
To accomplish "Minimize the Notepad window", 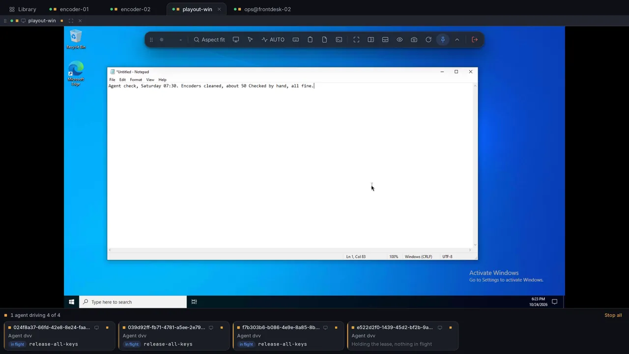I will click(442, 72).
